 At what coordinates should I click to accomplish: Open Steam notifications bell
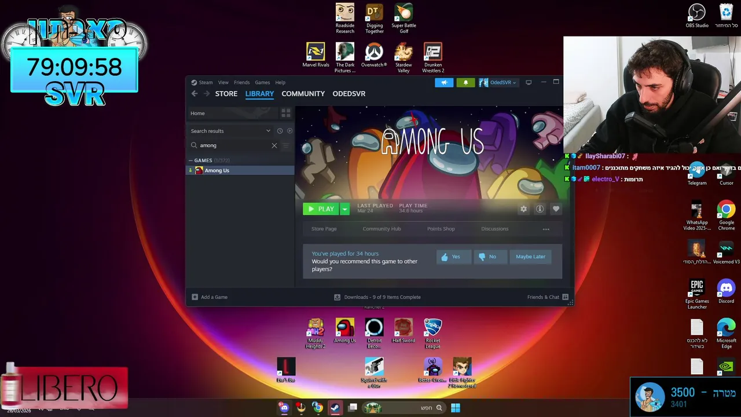pos(465,82)
